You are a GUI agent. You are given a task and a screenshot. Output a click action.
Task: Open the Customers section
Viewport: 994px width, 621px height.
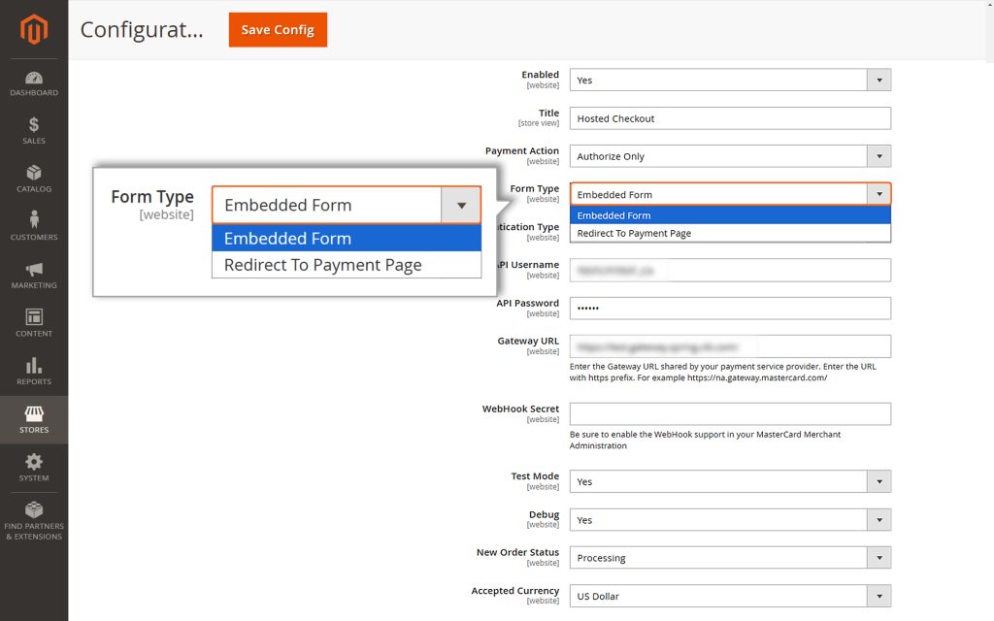coord(34,226)
